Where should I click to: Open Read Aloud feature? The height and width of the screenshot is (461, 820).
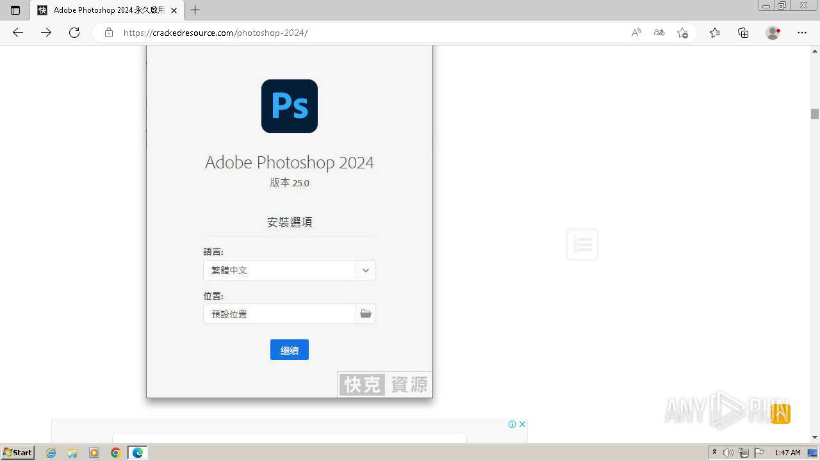pyautogui.click(x=636, y=33)
